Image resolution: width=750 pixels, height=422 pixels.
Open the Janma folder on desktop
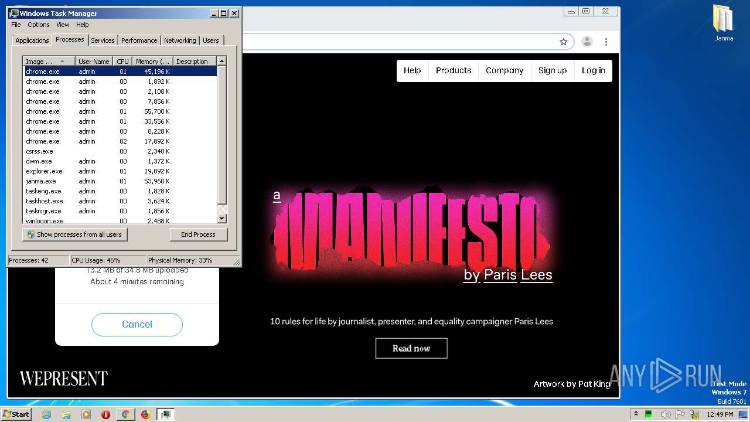click(x=724, y=23)
